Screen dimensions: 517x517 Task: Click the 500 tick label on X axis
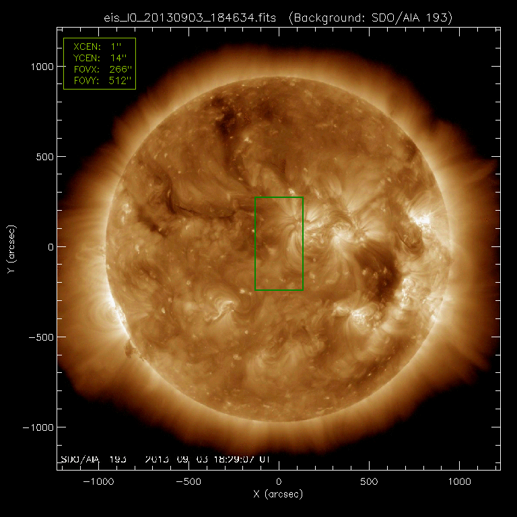pyautogui.click(x=369, y=482)
